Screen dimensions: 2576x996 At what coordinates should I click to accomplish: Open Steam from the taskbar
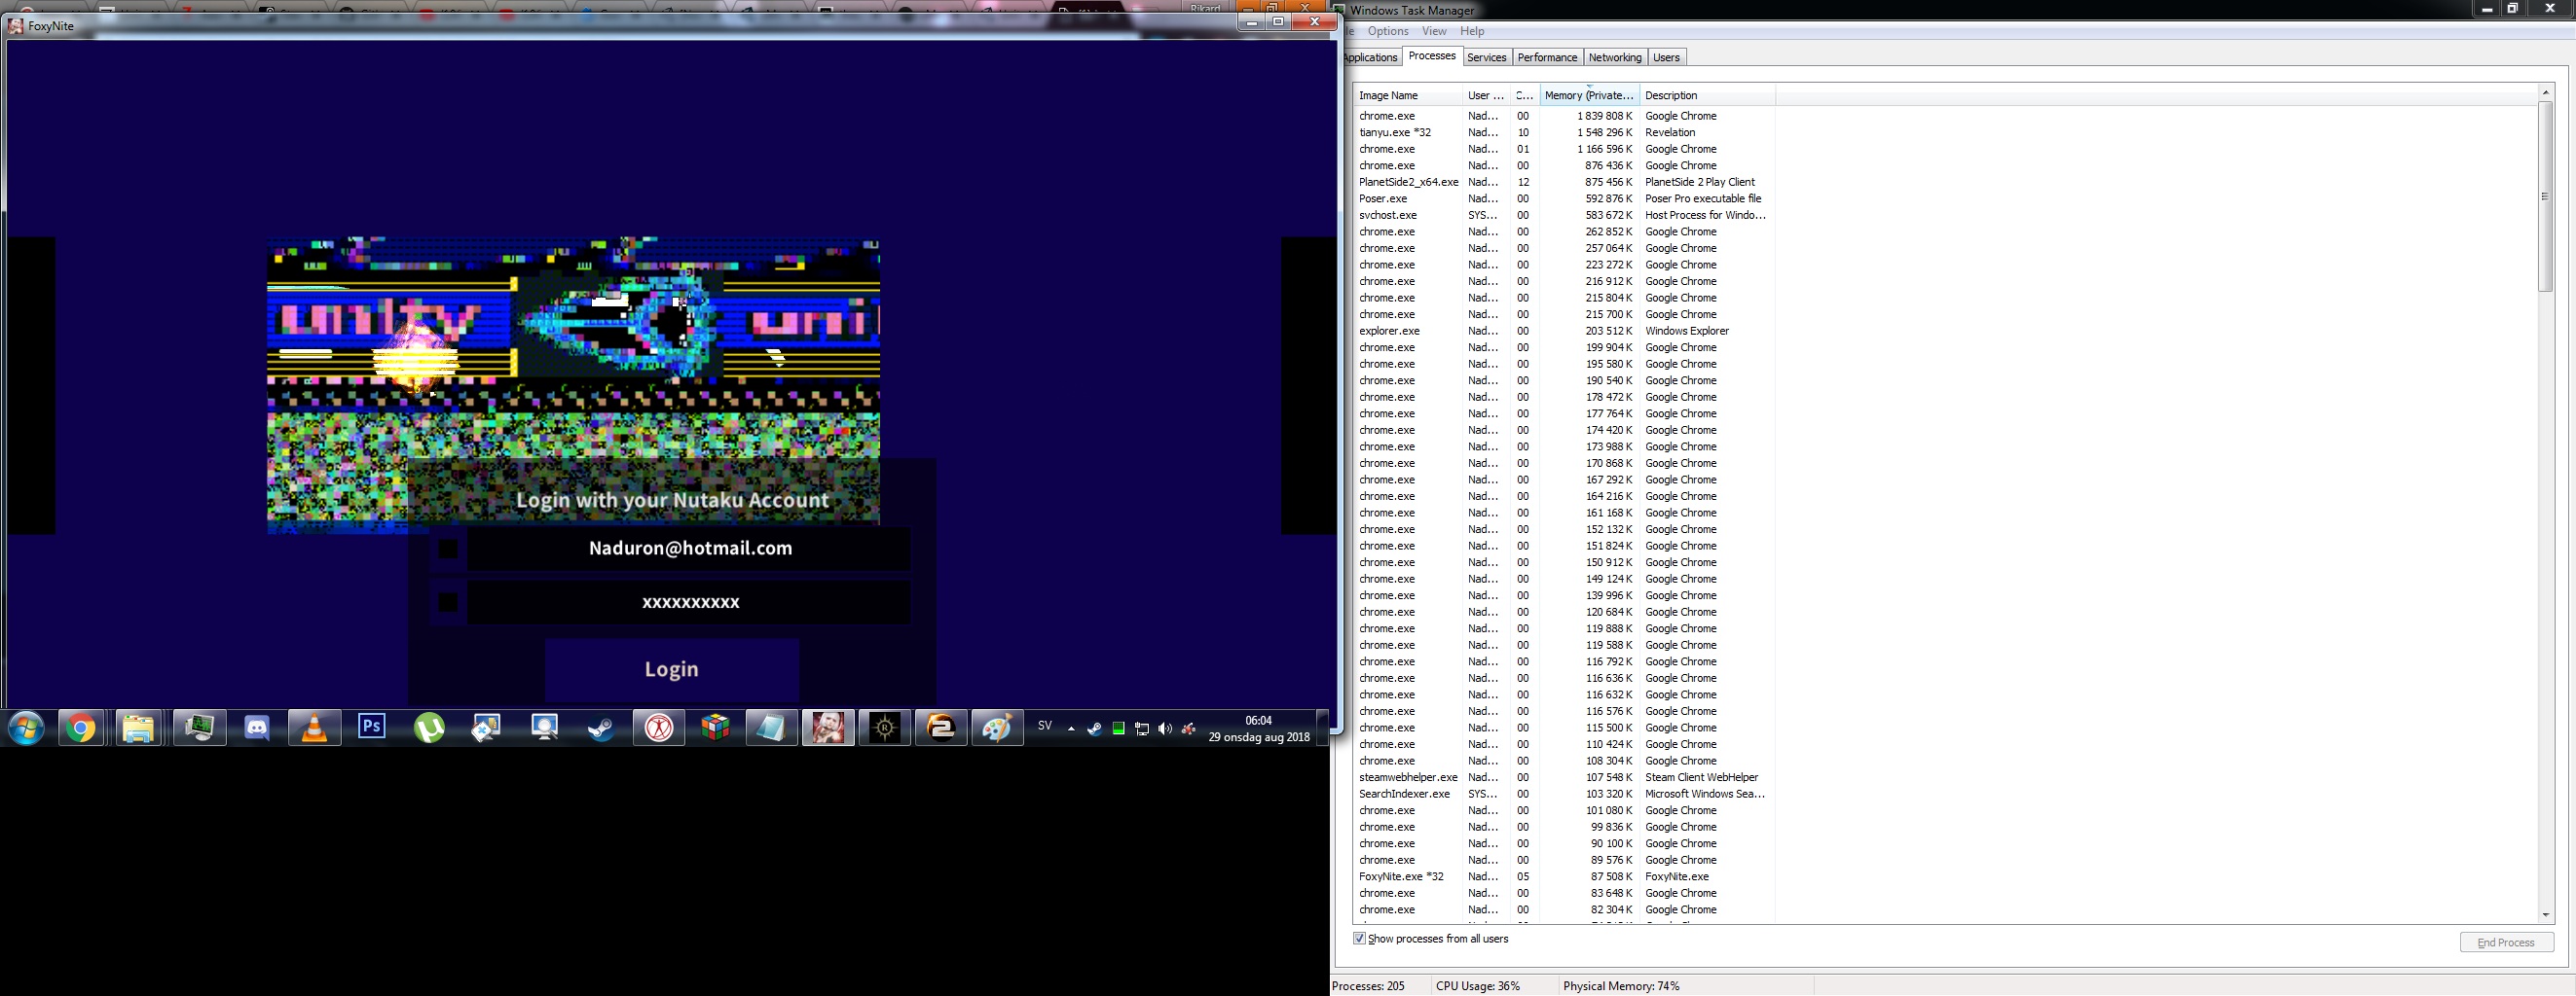[x=601, y=729]
